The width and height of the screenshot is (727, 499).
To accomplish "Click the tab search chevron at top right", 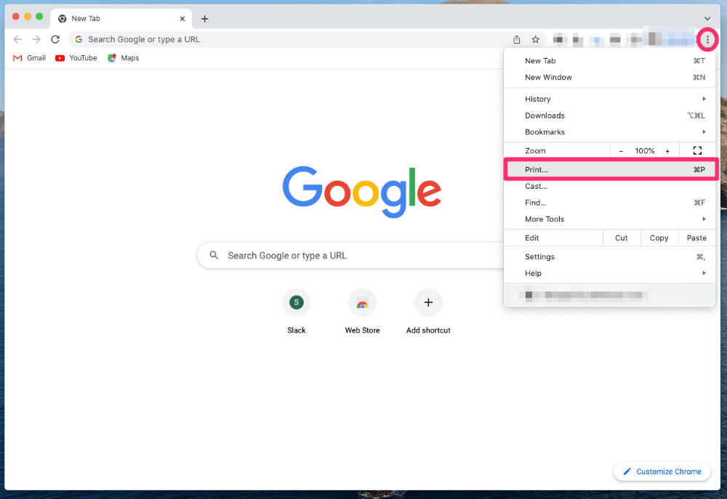I will point(707,19).
